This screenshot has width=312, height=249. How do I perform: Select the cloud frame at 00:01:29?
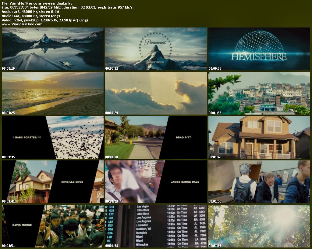(156, 93)
